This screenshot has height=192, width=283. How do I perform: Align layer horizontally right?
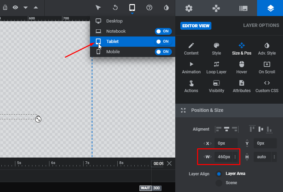(x=235, y=129)
